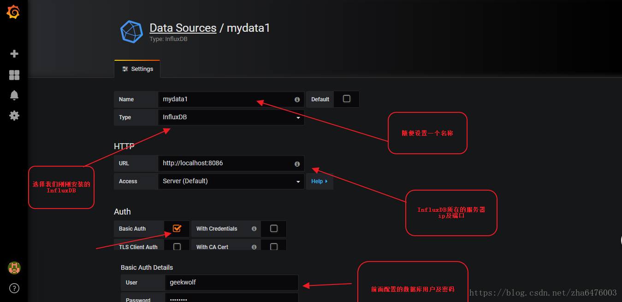Click the Basic Auth Details heading
622x302 pixels.
pyautogui.click(x=147, y=267)
